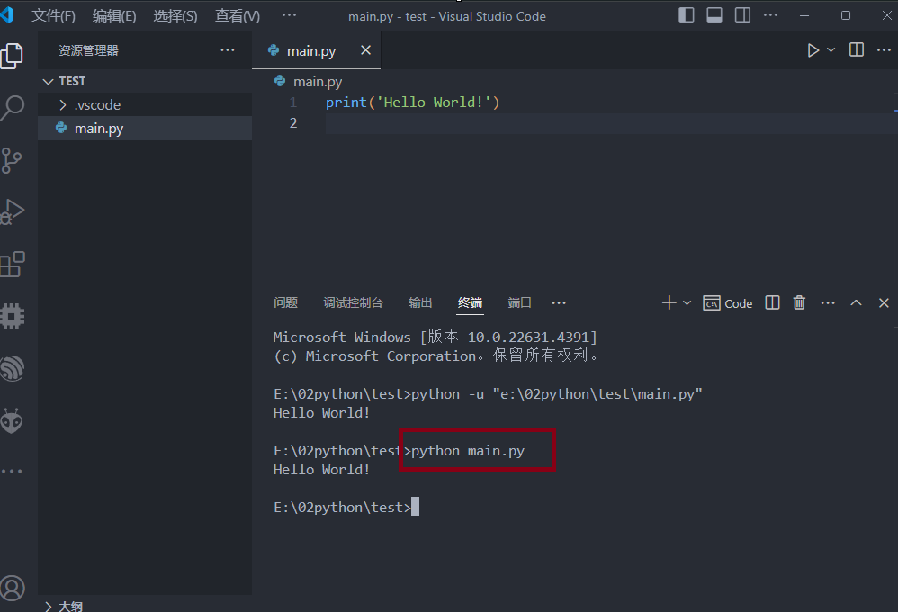The image size is (898, 612).
Task: Open the Source Control view
Action: pos(13,160)
